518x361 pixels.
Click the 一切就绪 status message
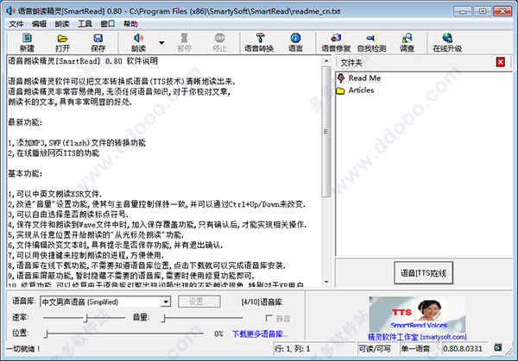click(x=23, y=348)
